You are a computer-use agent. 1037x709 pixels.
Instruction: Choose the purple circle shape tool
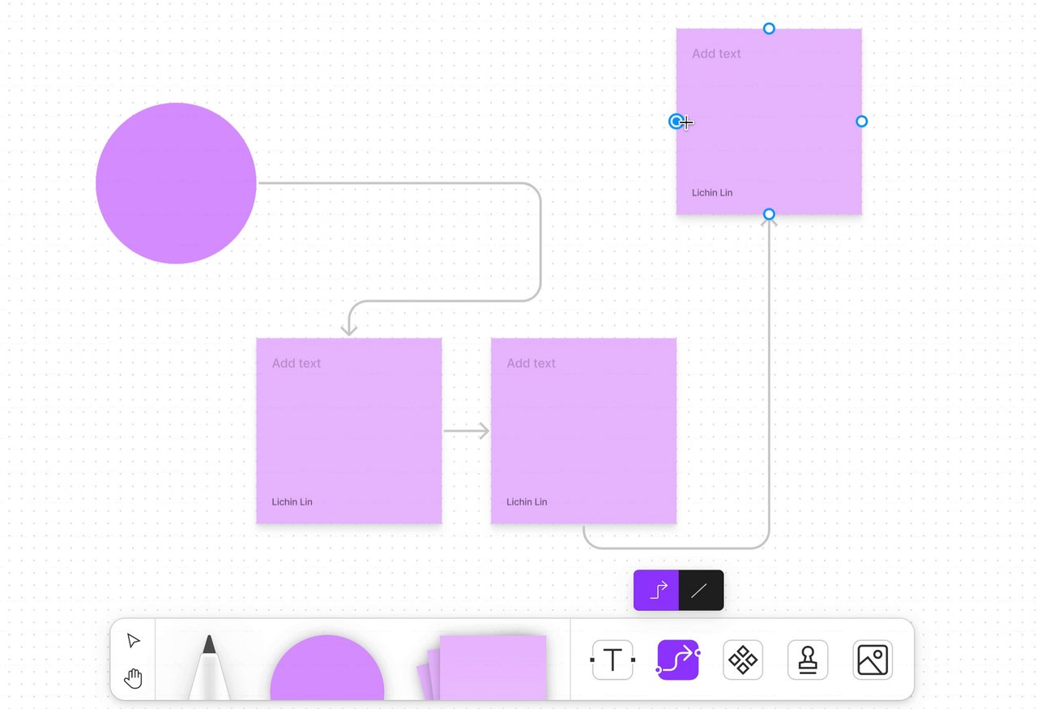tap(327, 668)
